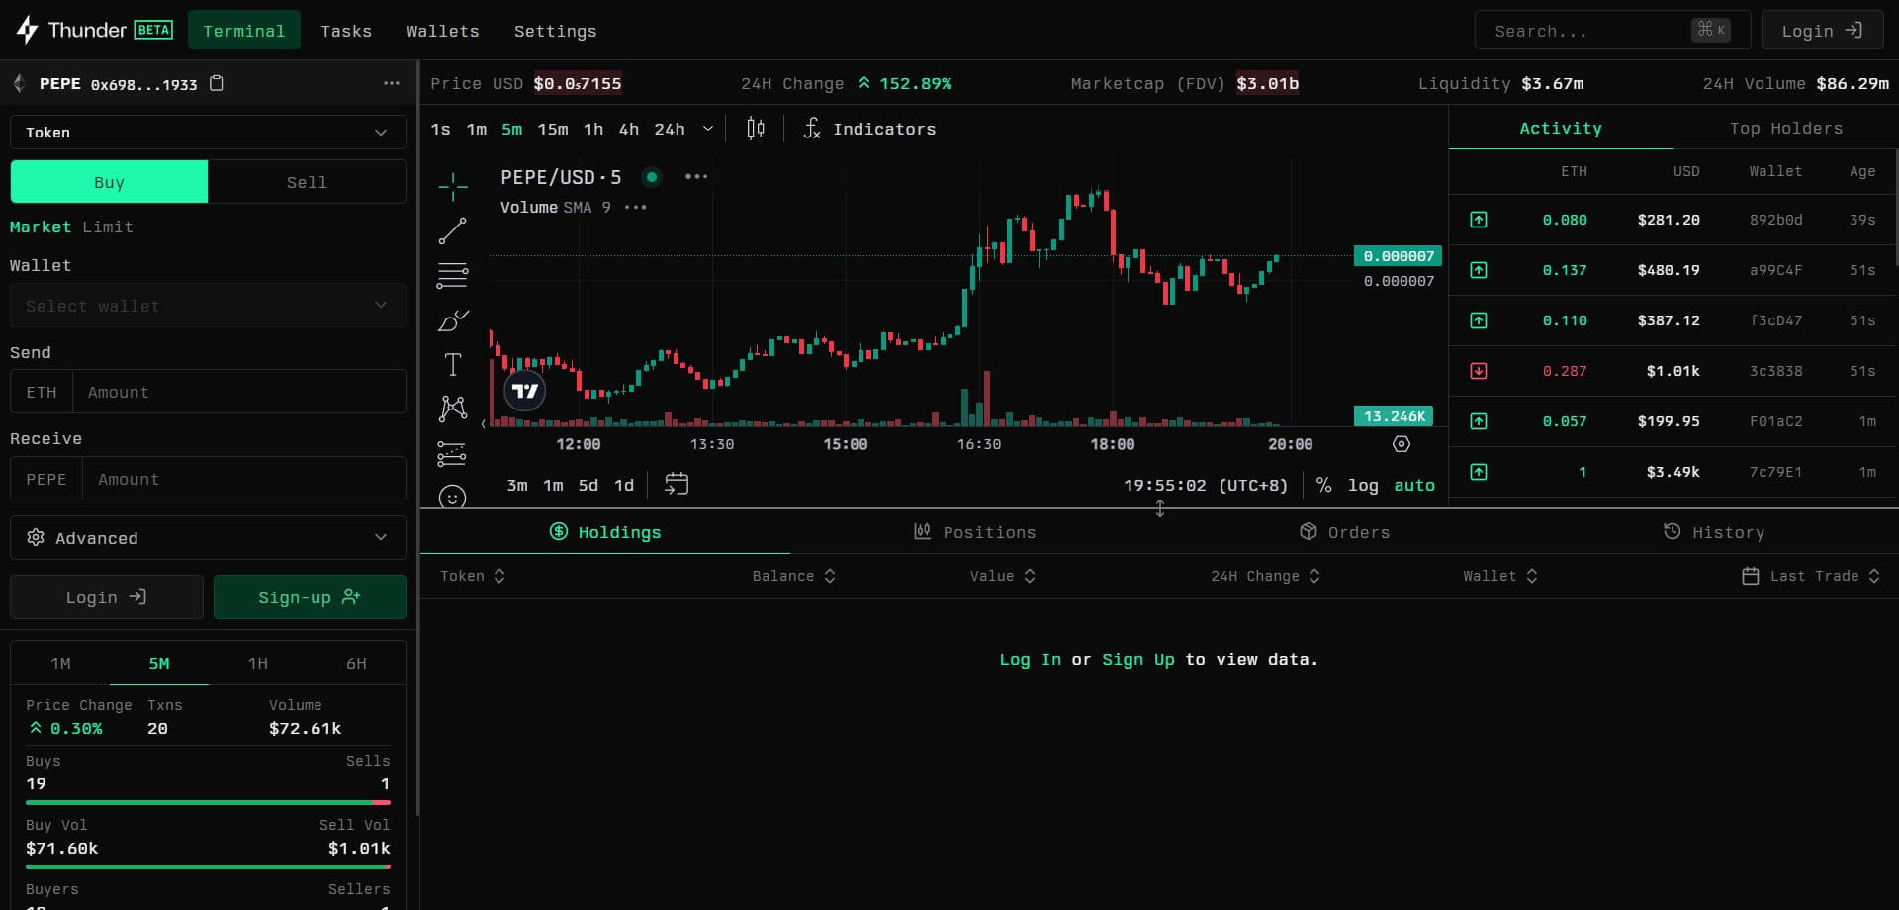Toggle auto scale on chart
The image size is (1899, 910).
[x=1414, y=485]
